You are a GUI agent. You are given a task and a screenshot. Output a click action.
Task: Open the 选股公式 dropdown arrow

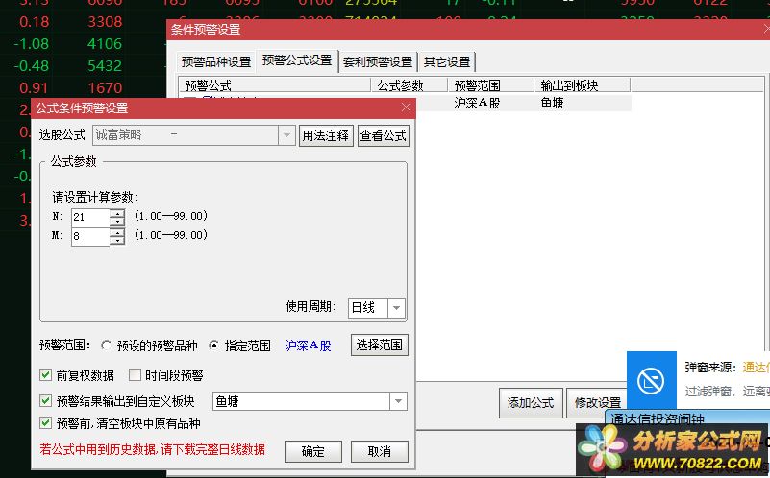click(286, 135)
